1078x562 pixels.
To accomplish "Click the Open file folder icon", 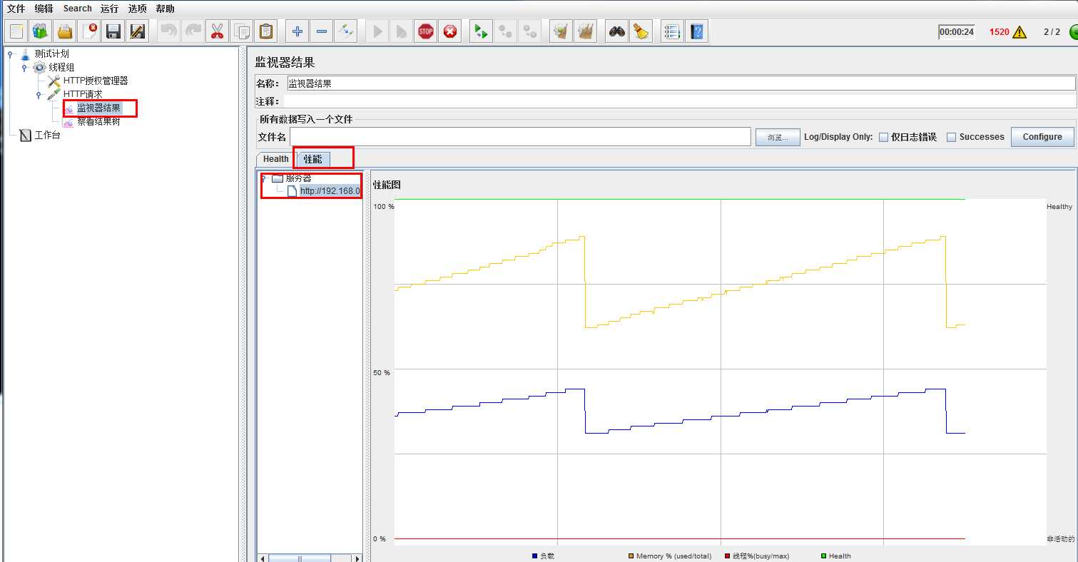I will pos(65,31).
